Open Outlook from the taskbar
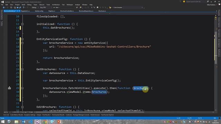This screenshot has width=221, height=124. click(x=23, y=122)
